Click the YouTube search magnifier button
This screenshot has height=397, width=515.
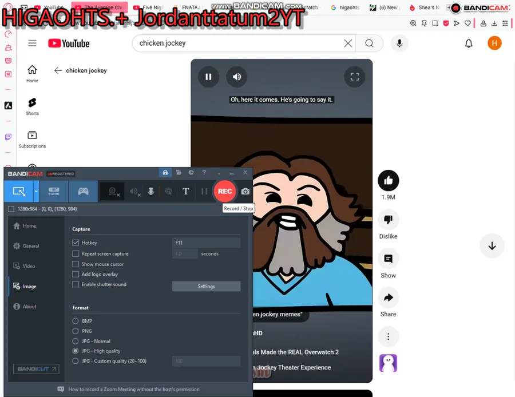click(x=369, y=43)
